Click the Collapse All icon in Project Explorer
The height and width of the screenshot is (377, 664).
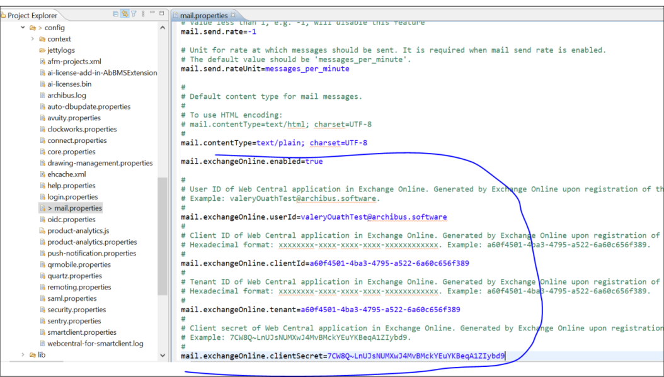coord(116,14)
